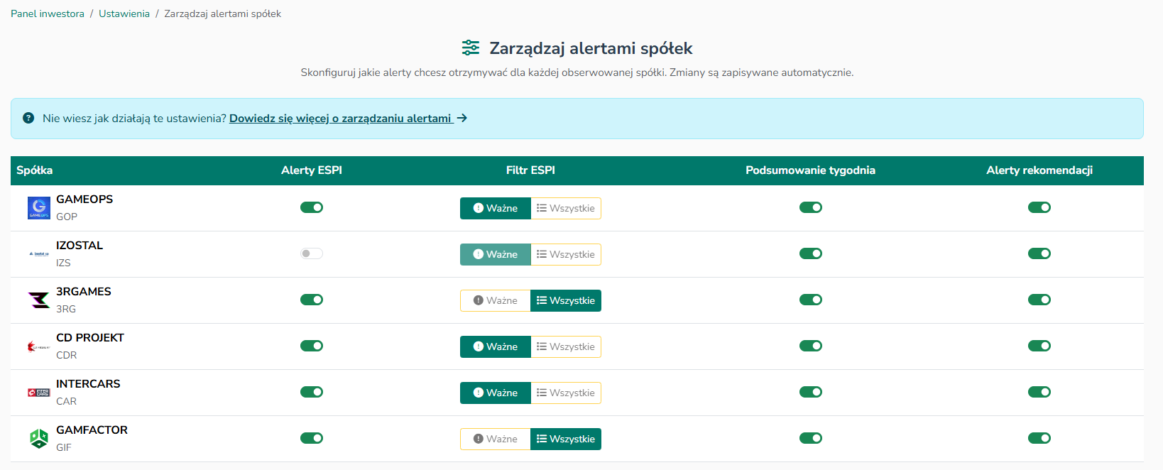This screenshot has height=470, width=1163.
Task: Toggle Alerty ESPI for 3RGAMES
Action: 312,300
